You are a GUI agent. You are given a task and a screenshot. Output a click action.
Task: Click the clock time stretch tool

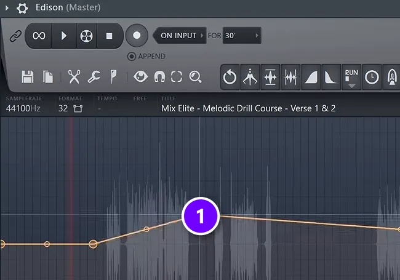point(372,78)
